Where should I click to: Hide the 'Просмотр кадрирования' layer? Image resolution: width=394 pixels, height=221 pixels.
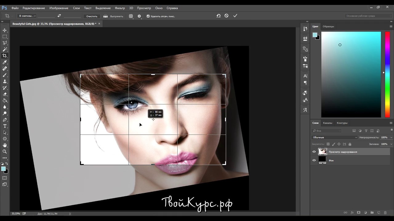point(314,152)
